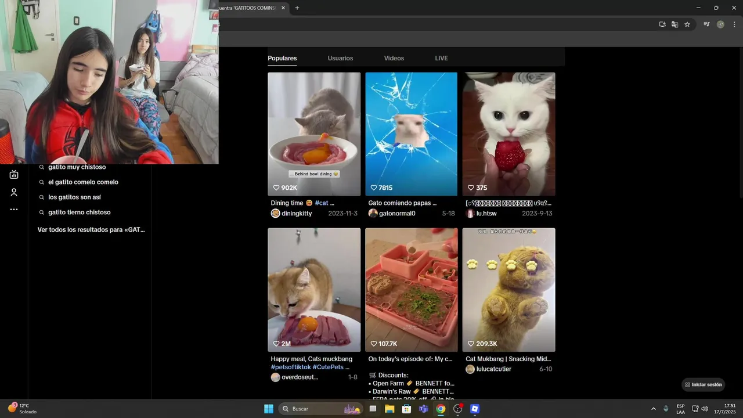Screen dimensions: 743x418
Task: Open OBS Studio from the taskbar
Action: click(458, 409)
